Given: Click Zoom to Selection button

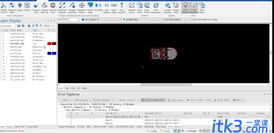Looking at the screenshot, I should (153, 100).
